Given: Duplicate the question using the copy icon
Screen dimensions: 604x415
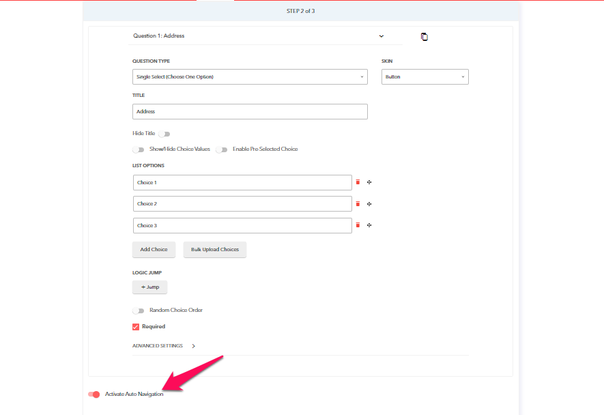Looking at the screenshot, I should pos(424,37).
